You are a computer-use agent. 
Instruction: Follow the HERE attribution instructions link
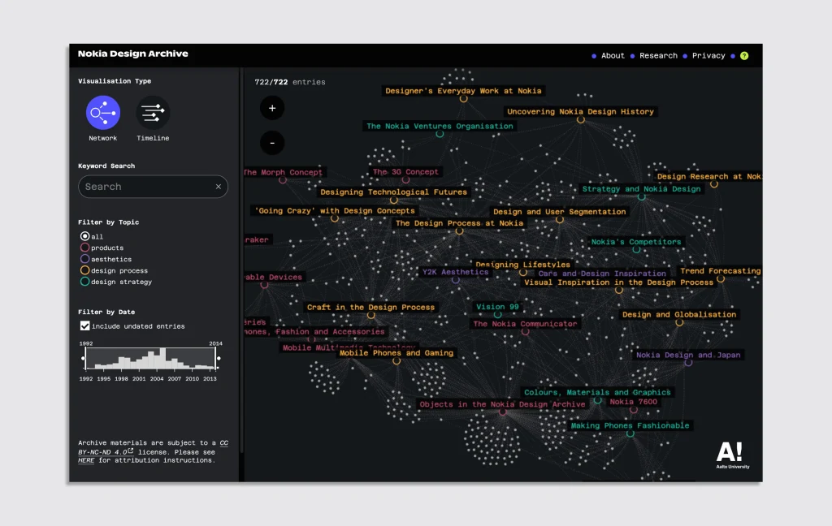(86, 460)
